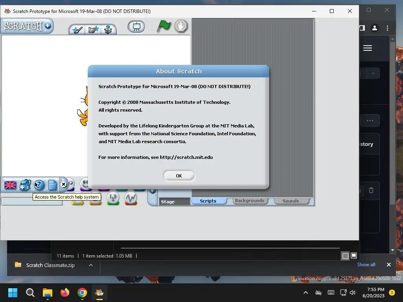The image size is (403, 302).
Task: Select the smiley face block category
Action: (85, 184)
